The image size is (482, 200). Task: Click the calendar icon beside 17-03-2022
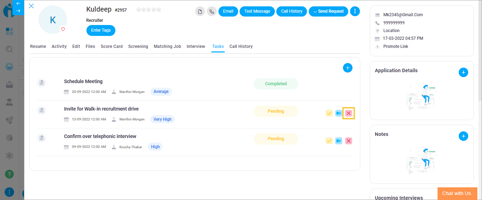coord(378,39)
